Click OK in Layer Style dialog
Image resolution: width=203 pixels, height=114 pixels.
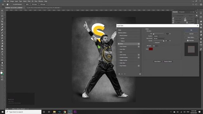191,30
